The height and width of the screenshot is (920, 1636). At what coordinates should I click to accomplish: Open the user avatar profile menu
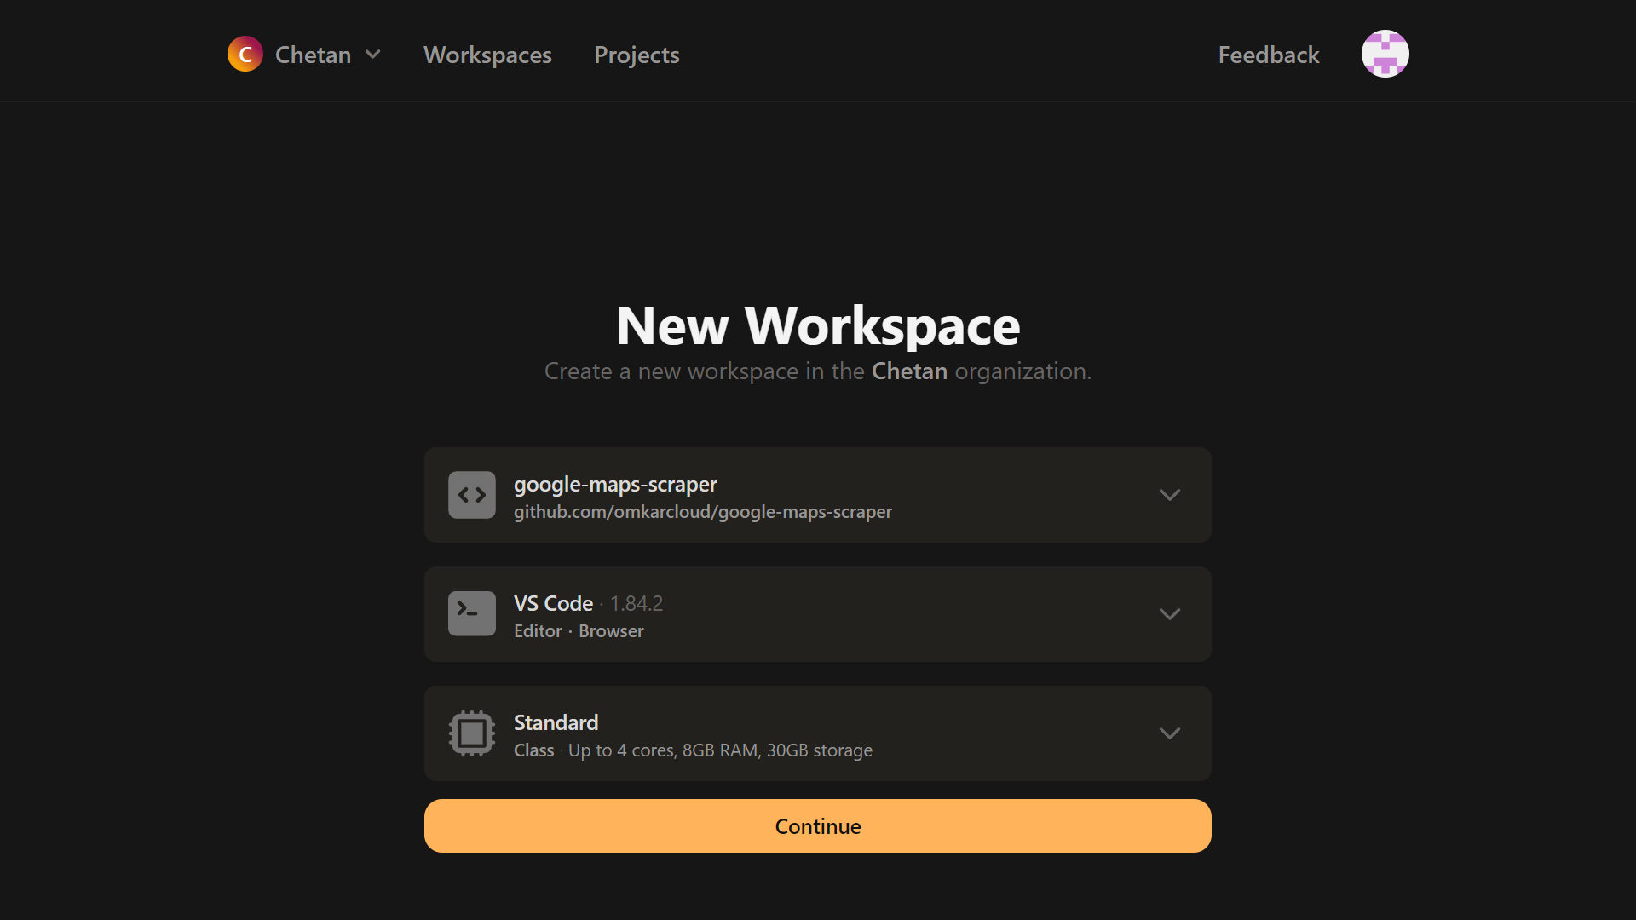pos(1385,55)
